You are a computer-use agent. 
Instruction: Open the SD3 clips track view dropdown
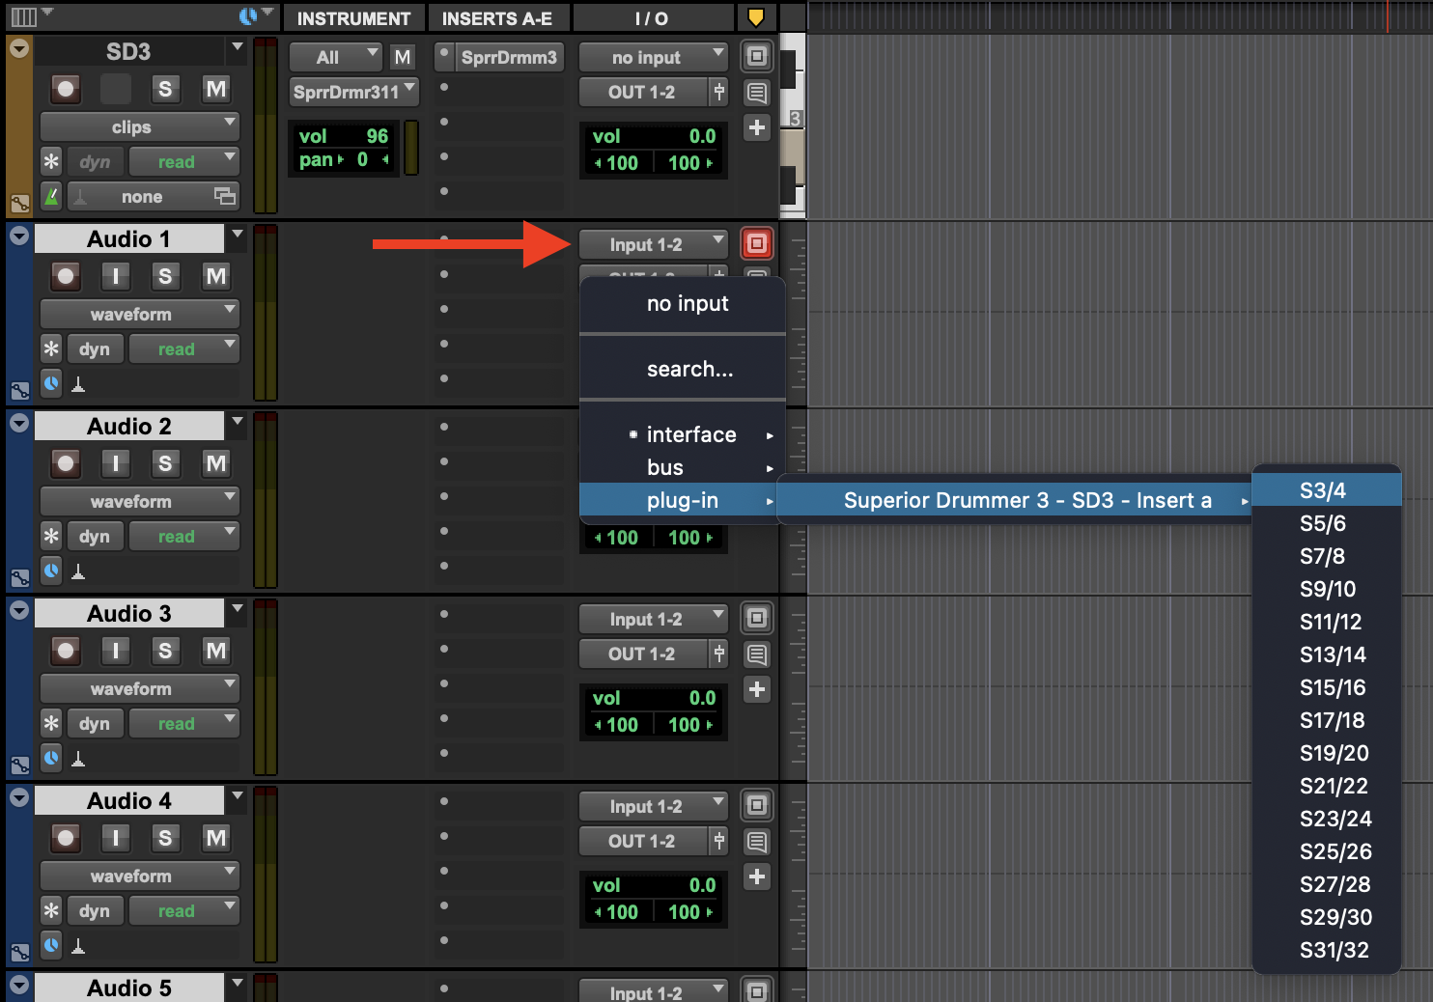pyautogui.click(x=139, y=126)
